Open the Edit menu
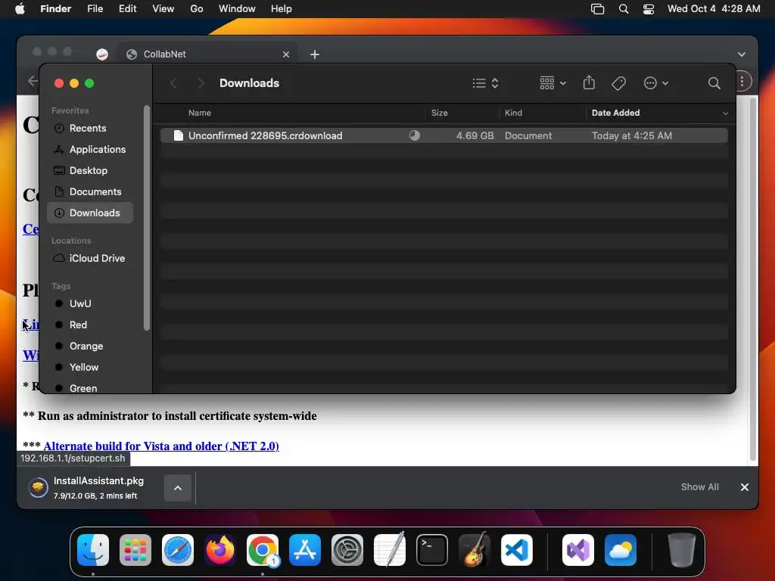Image resolution: width=775 pixels, height=581 pixels. tap(127, 9)
